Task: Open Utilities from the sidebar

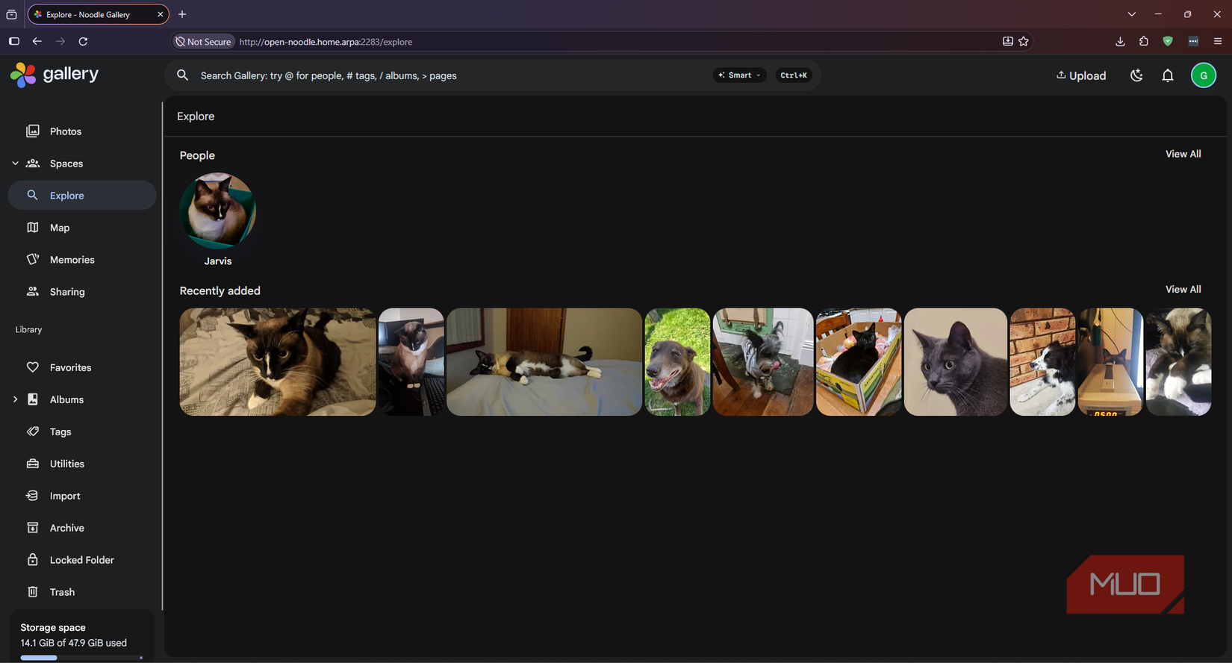Action: [x=82, y=464]
